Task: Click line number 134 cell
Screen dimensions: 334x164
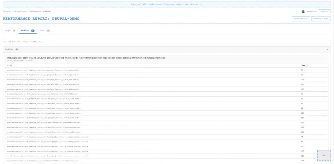Action: pos(302,161)
